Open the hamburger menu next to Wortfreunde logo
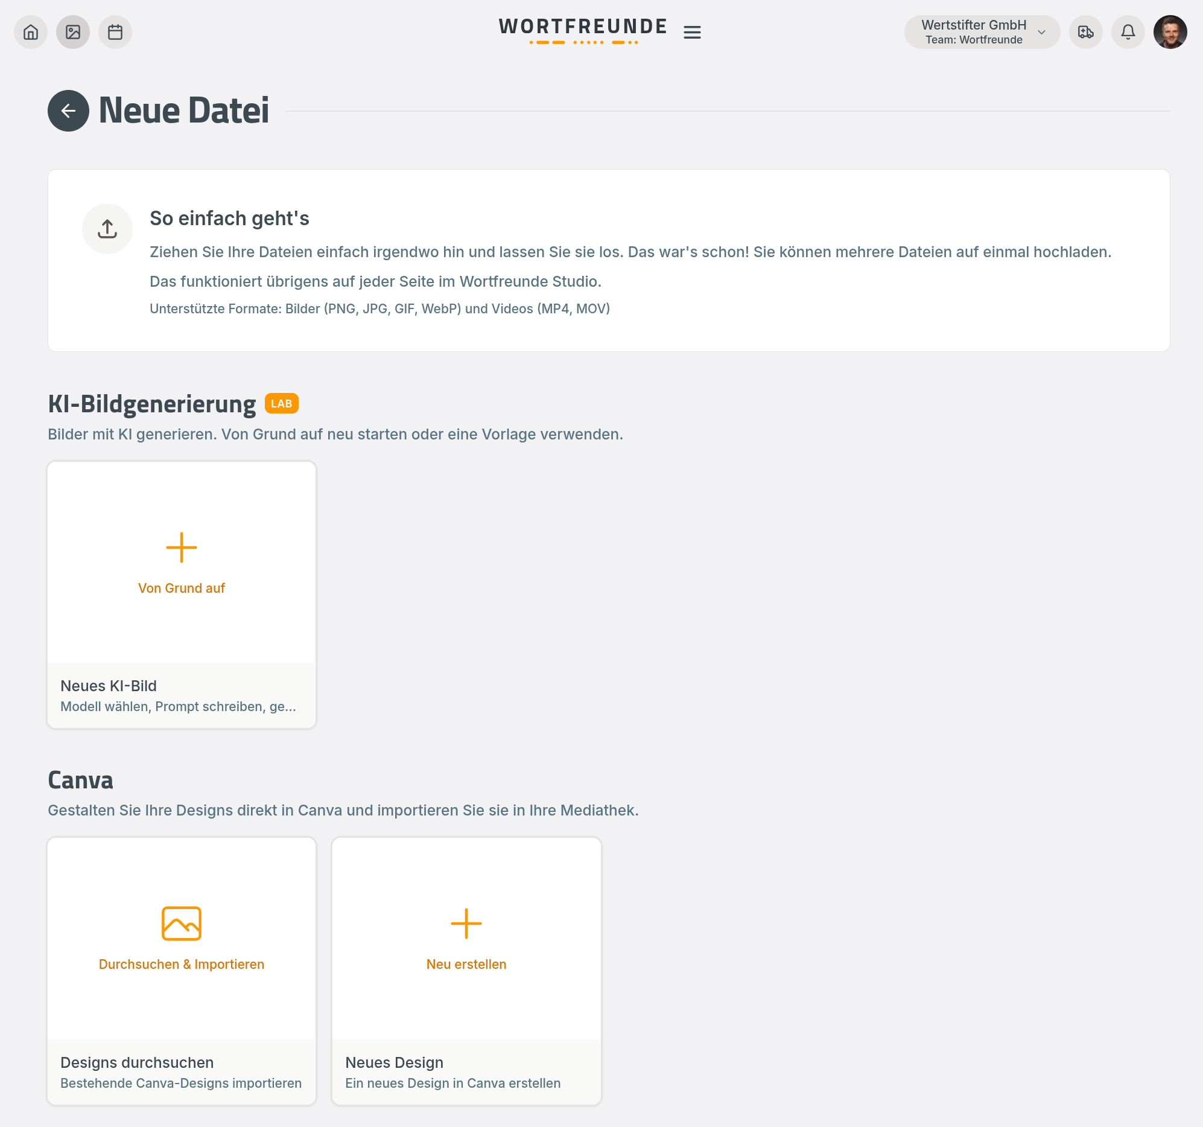Screen dimensions: 1203x1127 tap(692, 32)
